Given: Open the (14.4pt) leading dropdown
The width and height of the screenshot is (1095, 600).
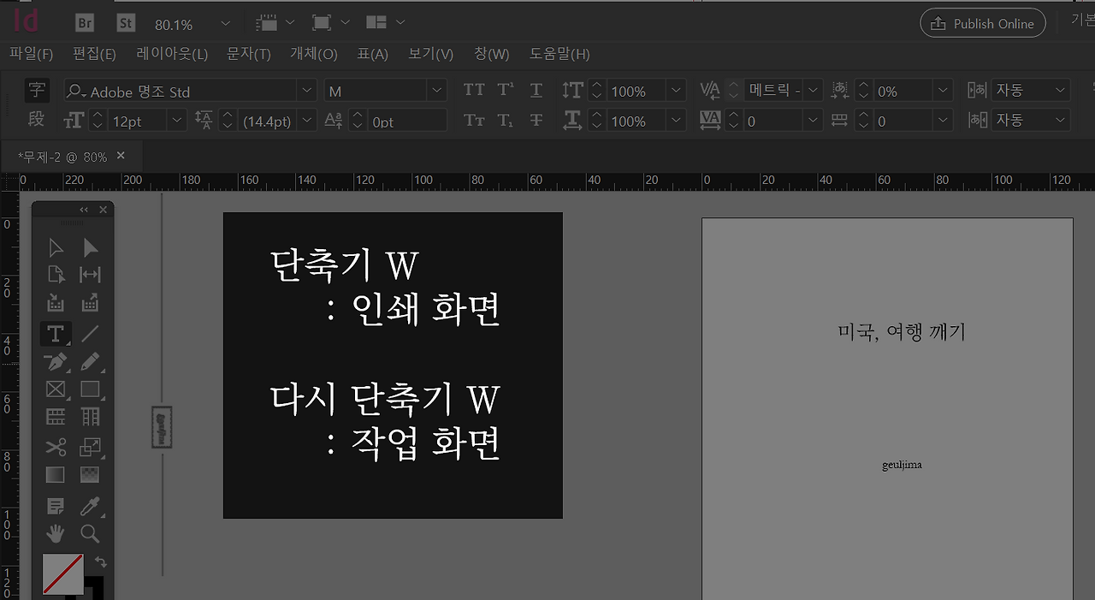Looking at the screenshot, I should [x=307, y=121].
